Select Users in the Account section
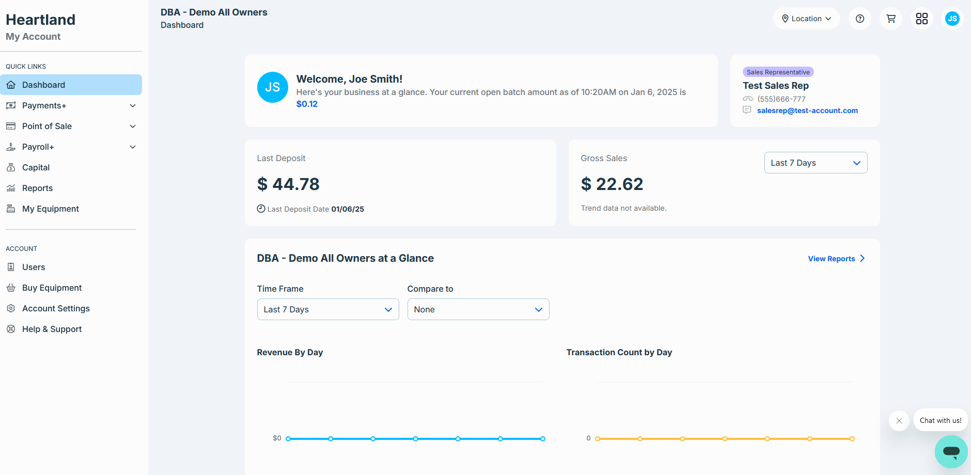This screenshot has width=971, height=475. pos(34,267)
